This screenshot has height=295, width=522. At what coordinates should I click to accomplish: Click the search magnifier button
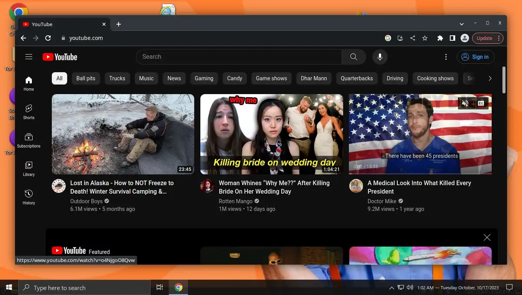point(354,57)
